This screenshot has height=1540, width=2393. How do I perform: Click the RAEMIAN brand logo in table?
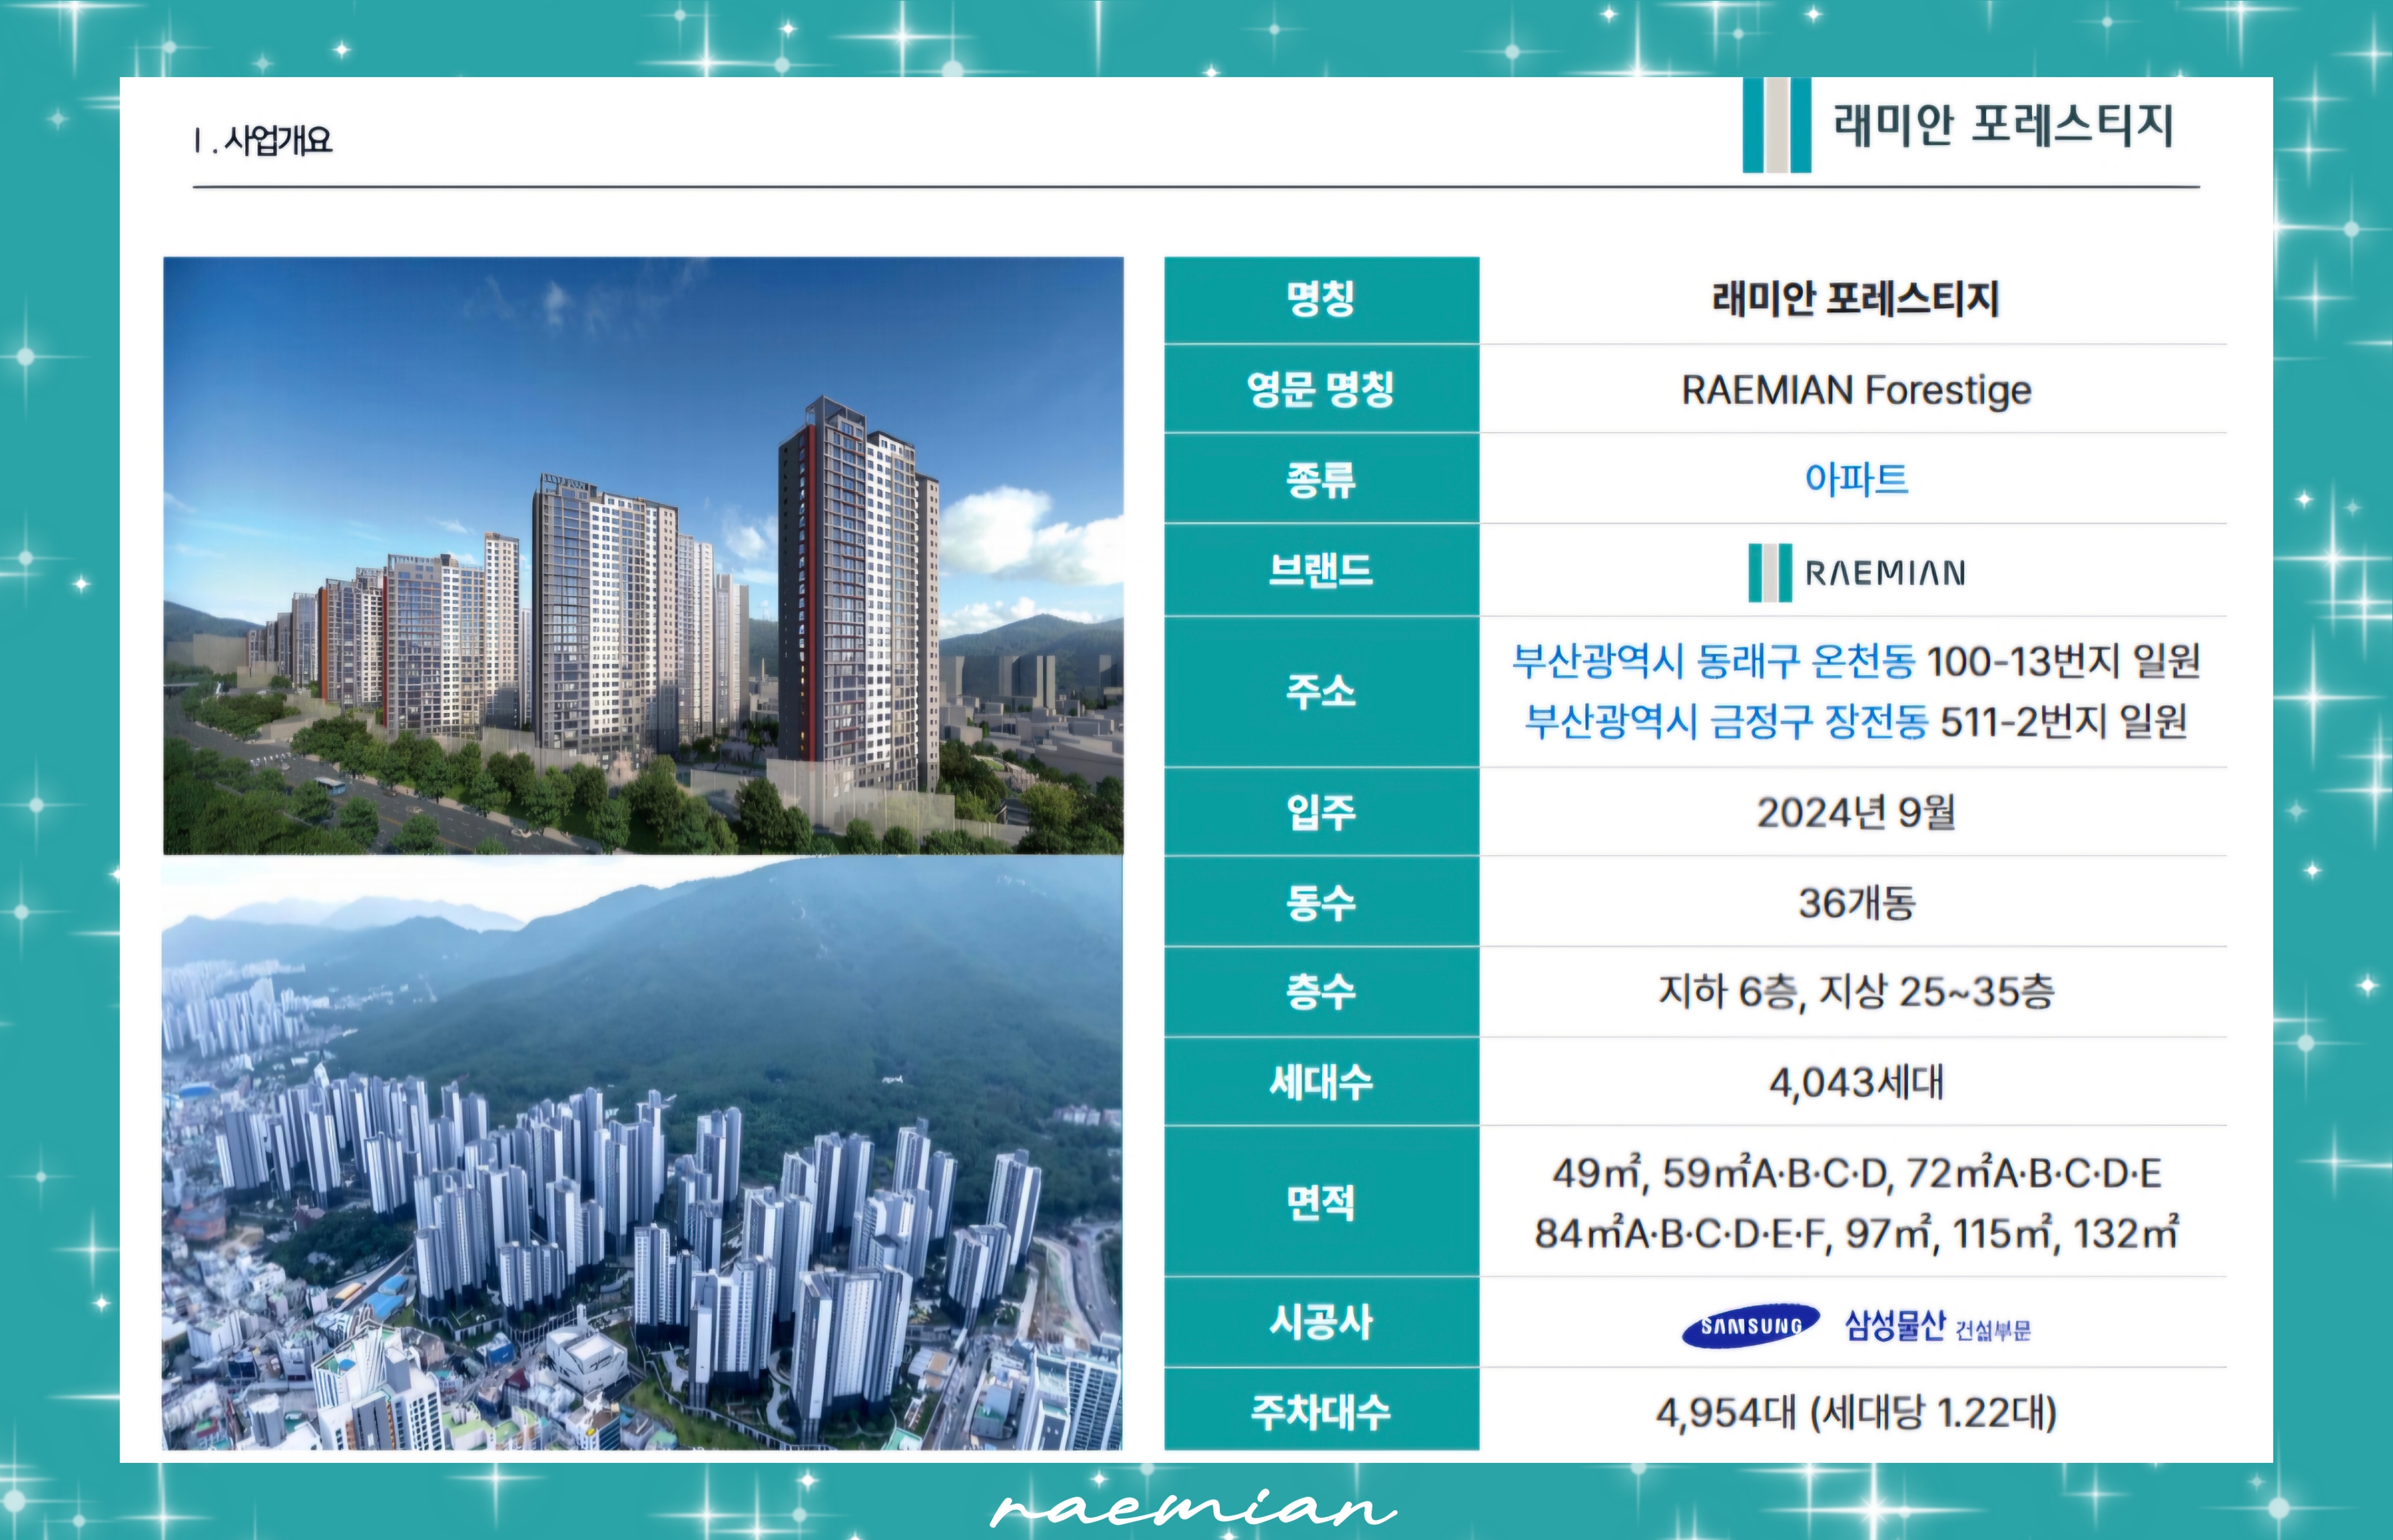coord(1856,572)
